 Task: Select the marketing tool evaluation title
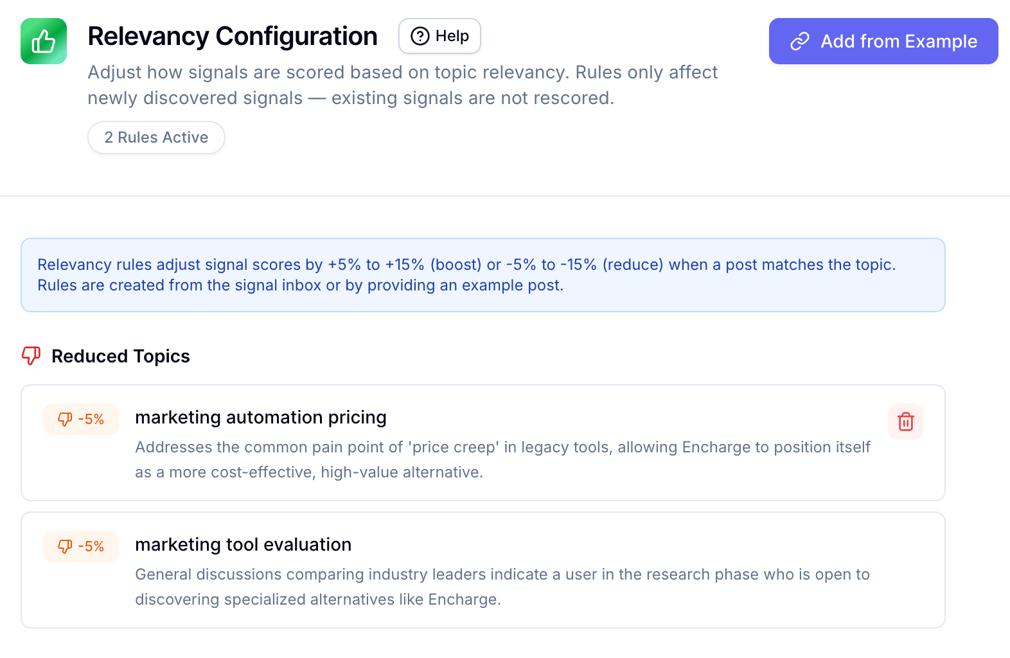click(244, 545)
